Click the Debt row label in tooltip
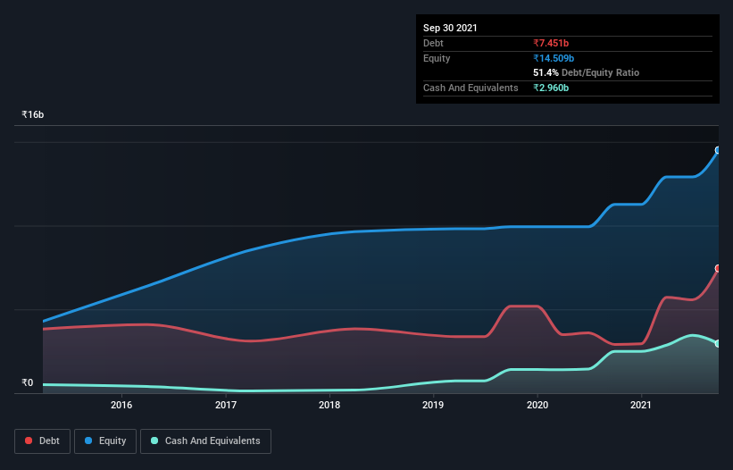Image resolution: width=733 pixels, height=470 pixels. pyautogui.click(x=433, y=43)
